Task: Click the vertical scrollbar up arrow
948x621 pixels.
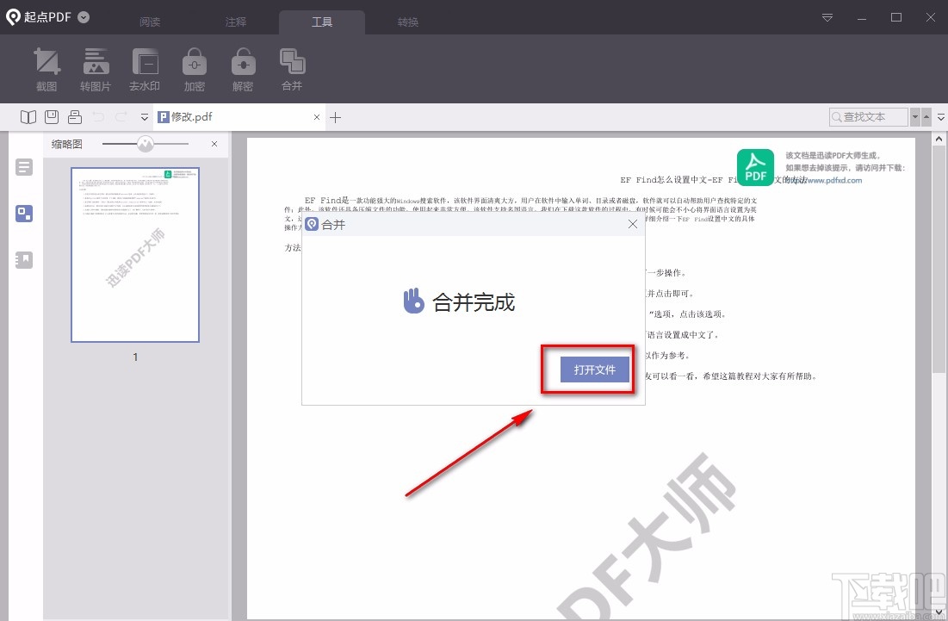Action: 939,140
